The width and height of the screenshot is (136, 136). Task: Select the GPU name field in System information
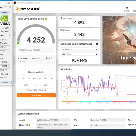pos(53,120)
